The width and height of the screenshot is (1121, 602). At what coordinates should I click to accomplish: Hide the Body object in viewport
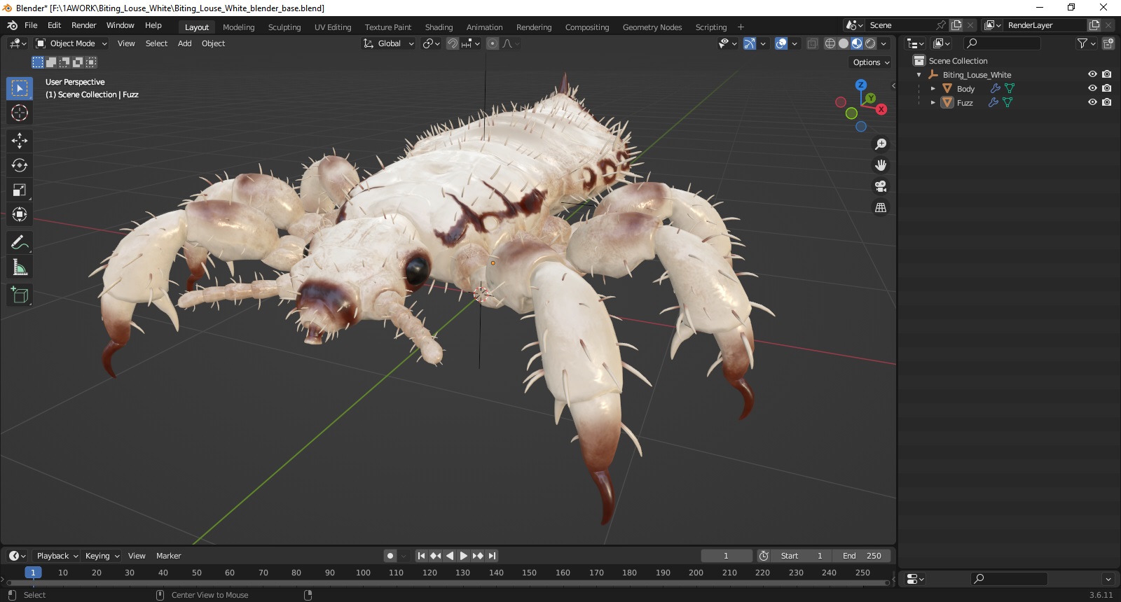(1092, 88)
